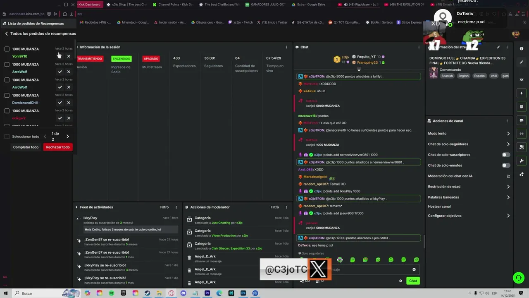Open Moderación del chat con IA external link
529x298 pixels.
pyautogui.click(x=508, y=176)
